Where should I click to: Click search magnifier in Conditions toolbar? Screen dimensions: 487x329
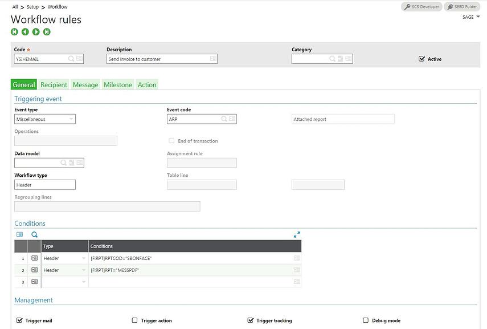tap(35, 234)
